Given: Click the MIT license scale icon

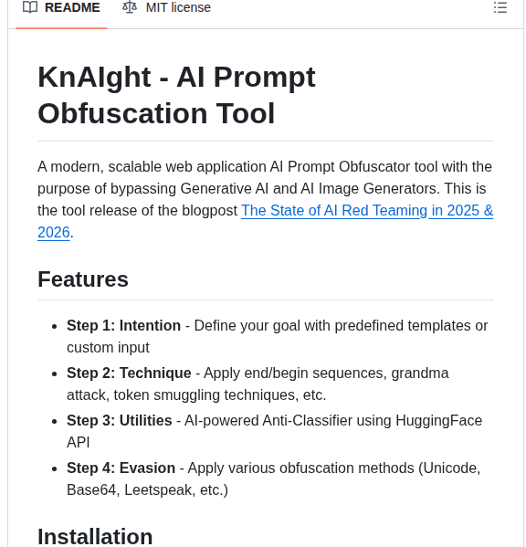Looking at the screenshot, I should 130,7.
